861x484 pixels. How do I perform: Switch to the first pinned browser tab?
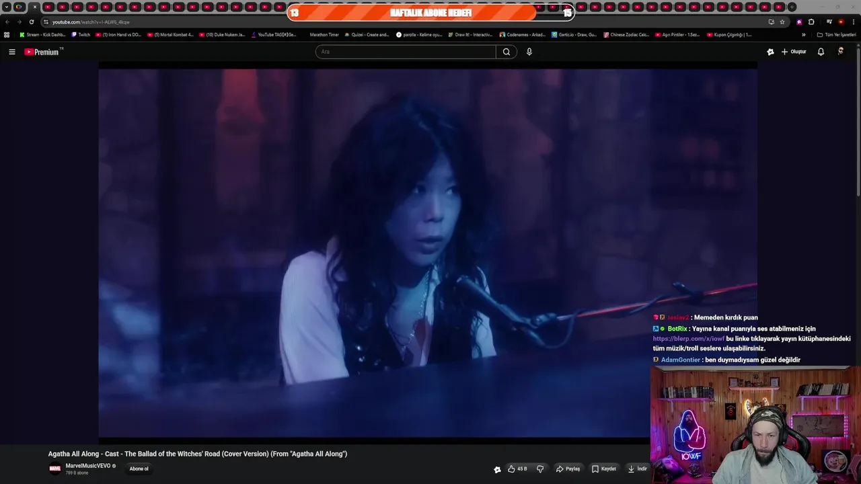20,7
